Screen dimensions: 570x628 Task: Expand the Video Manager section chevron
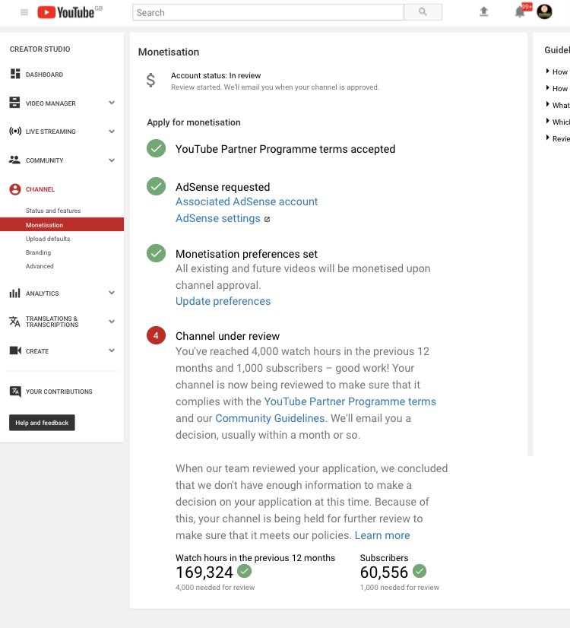point(112,103)
